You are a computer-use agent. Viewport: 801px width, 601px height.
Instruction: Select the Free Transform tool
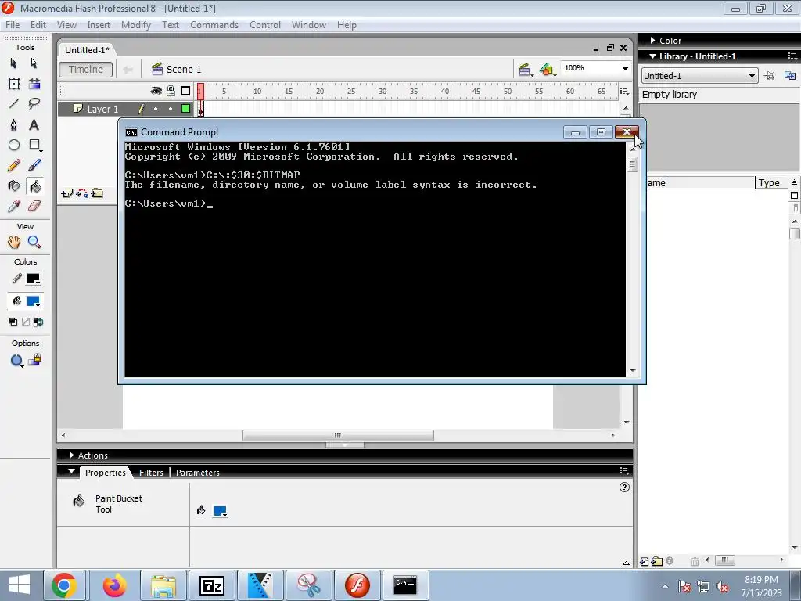[x=14, y=84]
